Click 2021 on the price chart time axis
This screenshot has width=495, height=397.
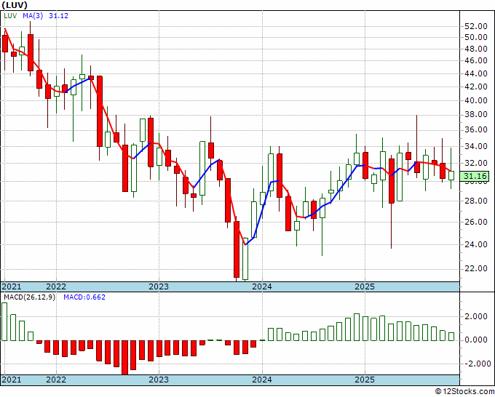pyautogui.click(x=12, y=286)
